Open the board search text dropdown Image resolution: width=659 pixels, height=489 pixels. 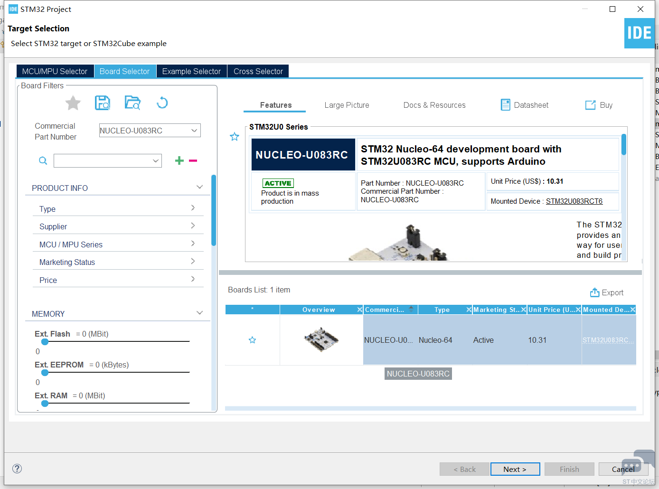[x=156, y=160]
